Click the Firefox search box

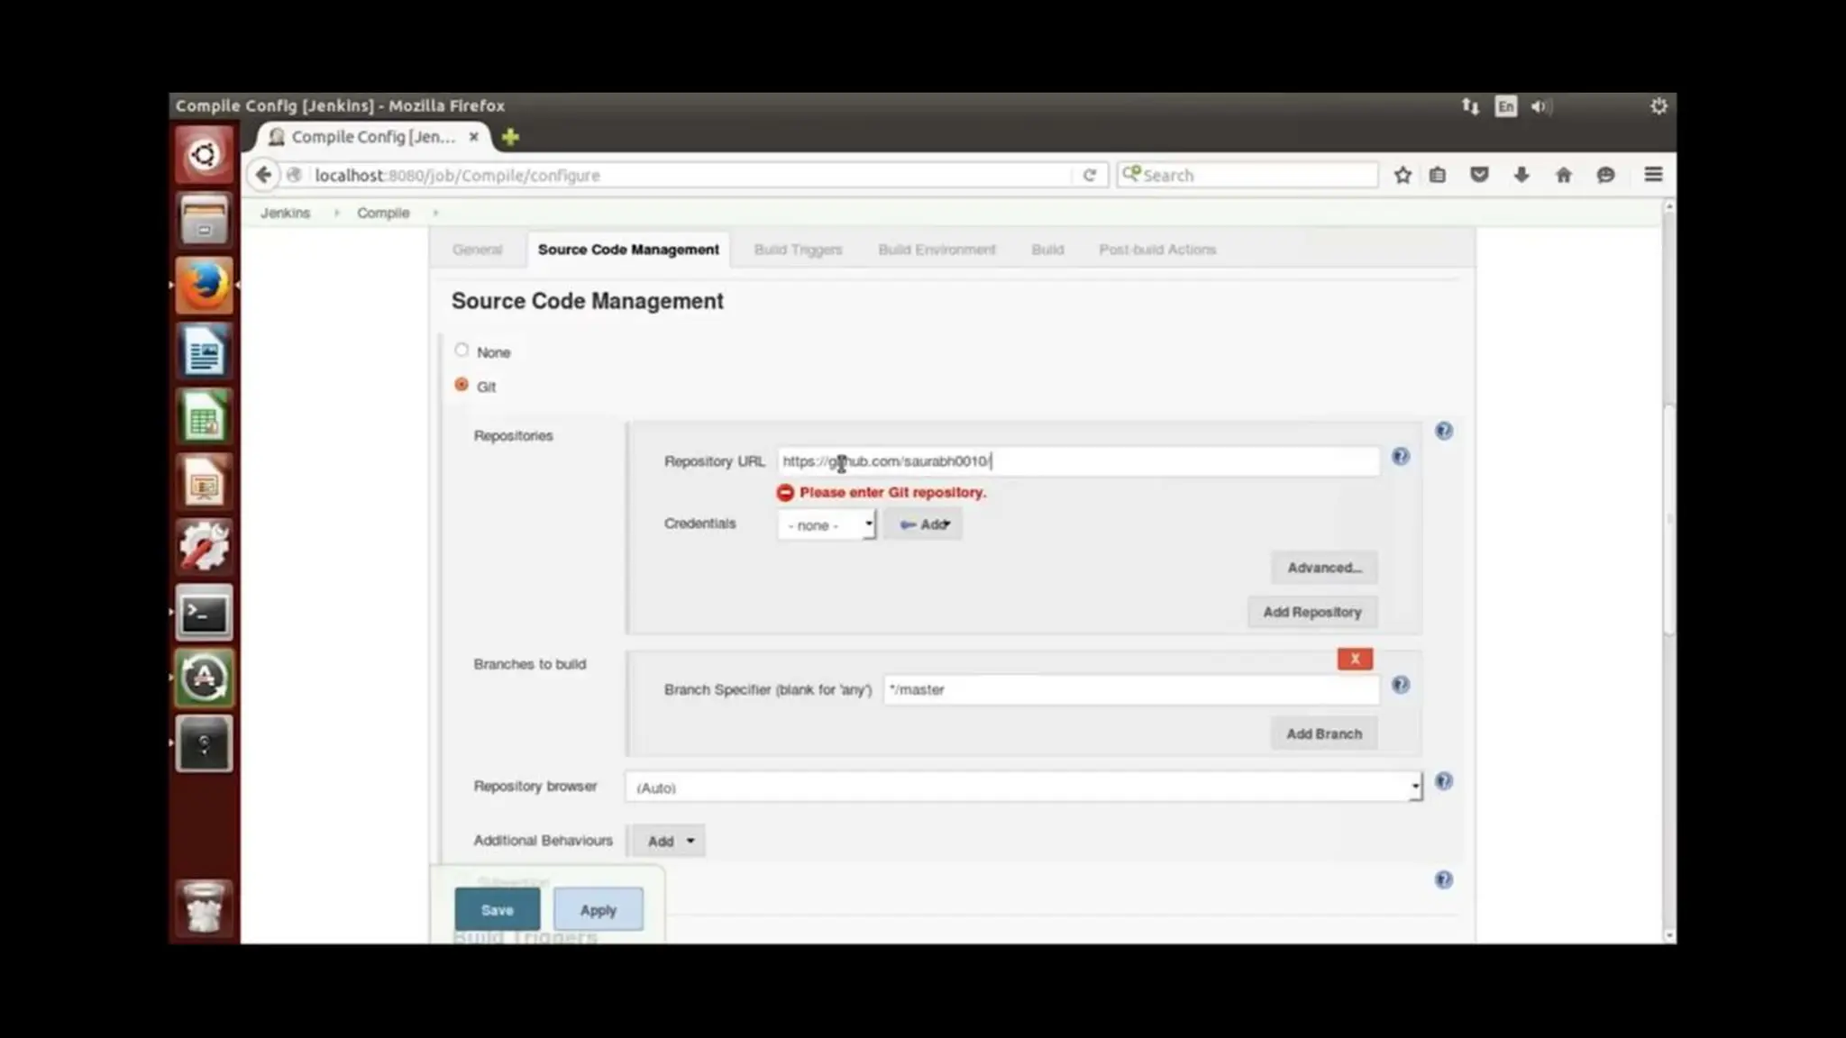1248,175
